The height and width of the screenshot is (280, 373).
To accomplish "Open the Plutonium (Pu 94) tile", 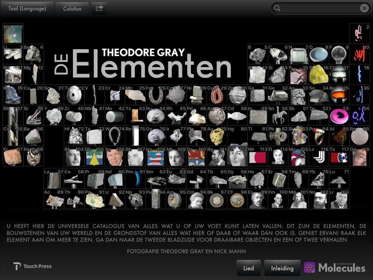I will pos(156,199).
